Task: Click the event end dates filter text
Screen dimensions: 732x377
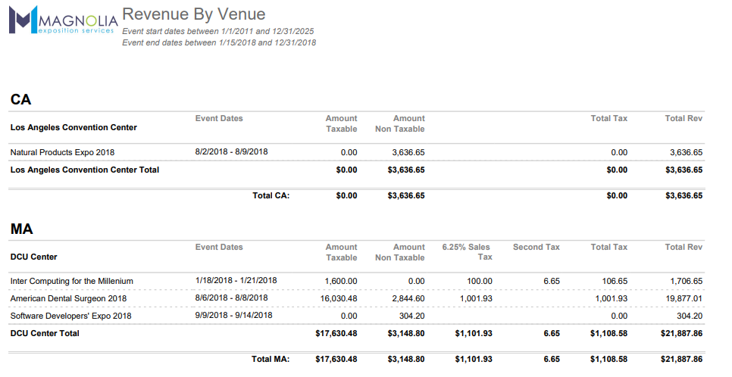Action: coord(219,42)
